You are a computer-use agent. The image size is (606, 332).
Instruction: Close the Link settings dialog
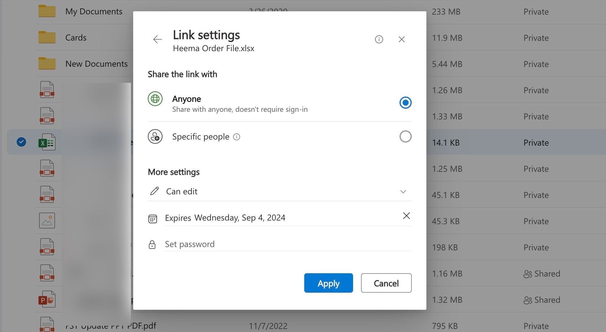[401, 39]
